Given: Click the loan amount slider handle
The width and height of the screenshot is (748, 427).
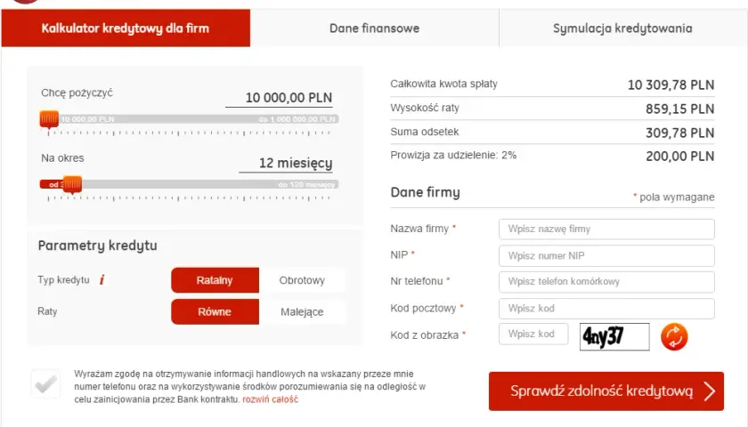Looking at the screenshot, I should point(49,119).
